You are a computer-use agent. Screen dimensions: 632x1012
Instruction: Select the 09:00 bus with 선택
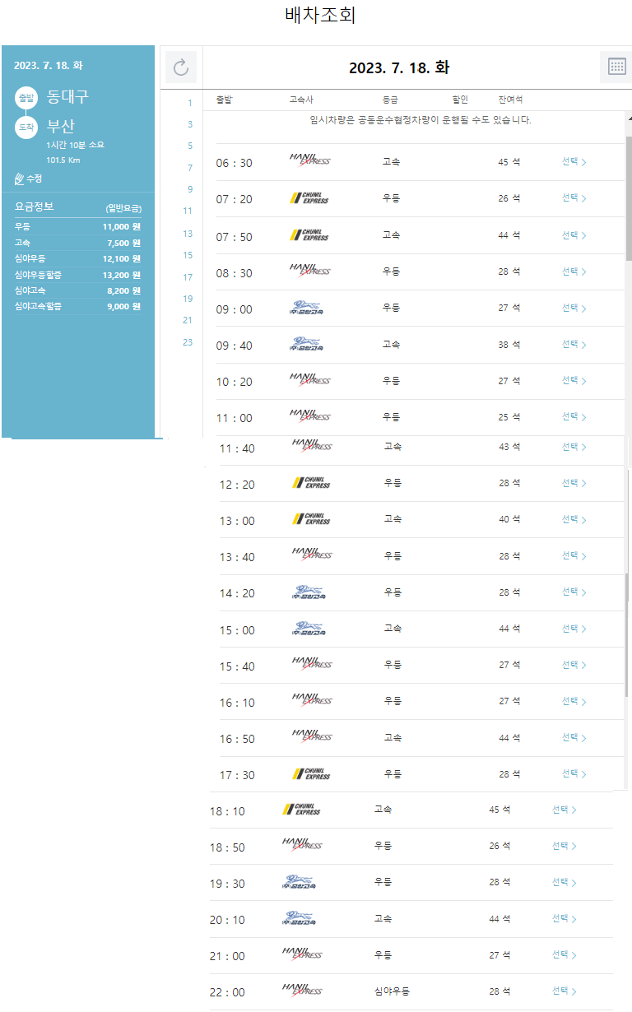click(574, 308)
